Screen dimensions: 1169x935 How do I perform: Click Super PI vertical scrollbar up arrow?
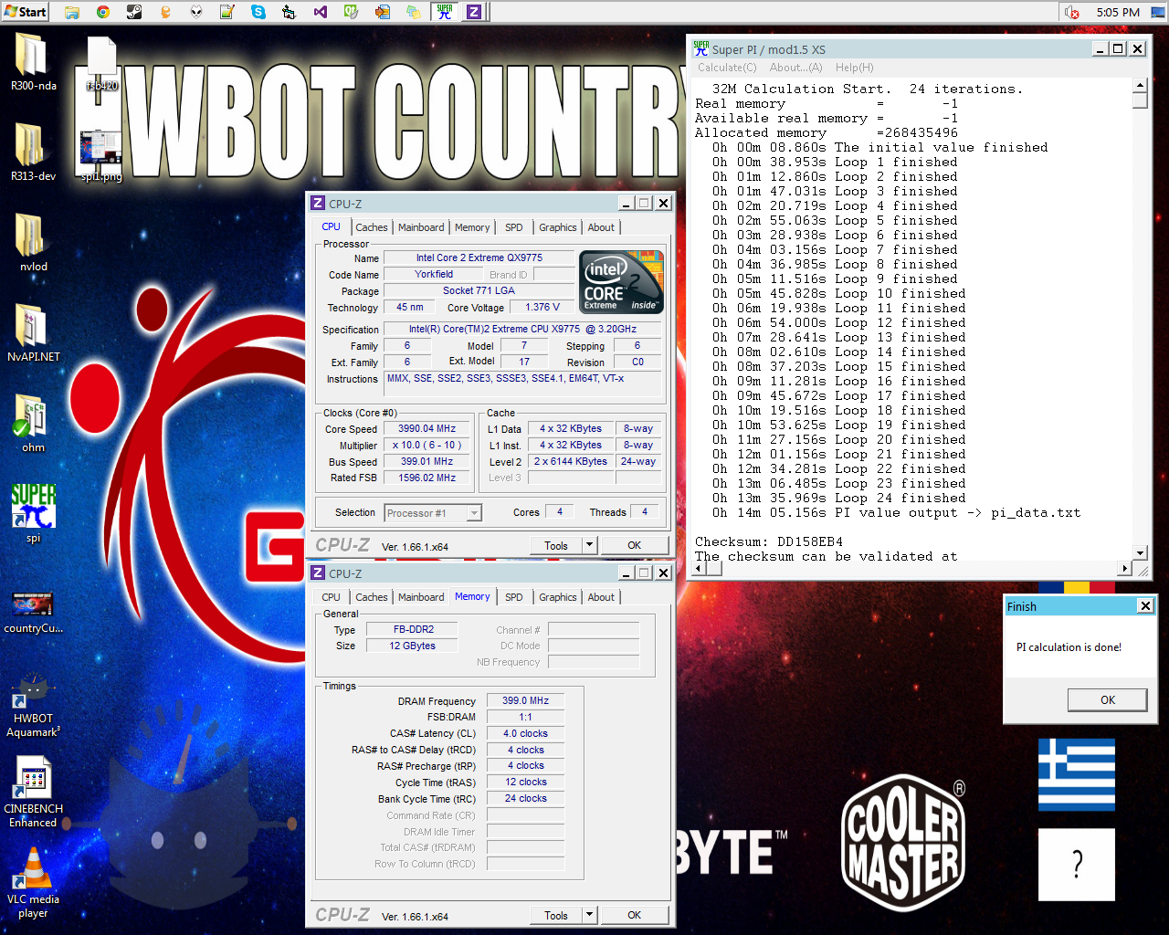tap(1140, 86)
